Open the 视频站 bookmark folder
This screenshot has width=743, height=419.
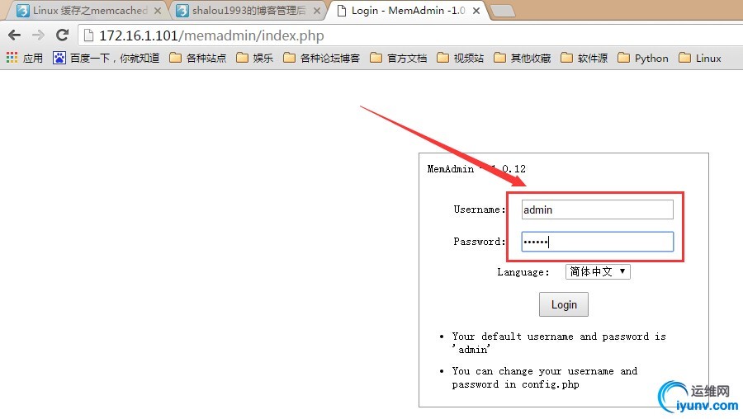pyautogui.click(x=460, y=59)
